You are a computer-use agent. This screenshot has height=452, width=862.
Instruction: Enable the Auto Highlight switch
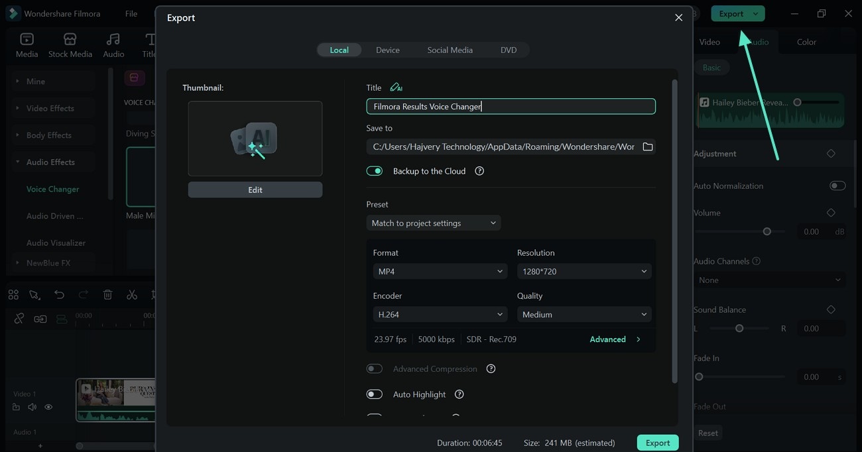[375, 394]
